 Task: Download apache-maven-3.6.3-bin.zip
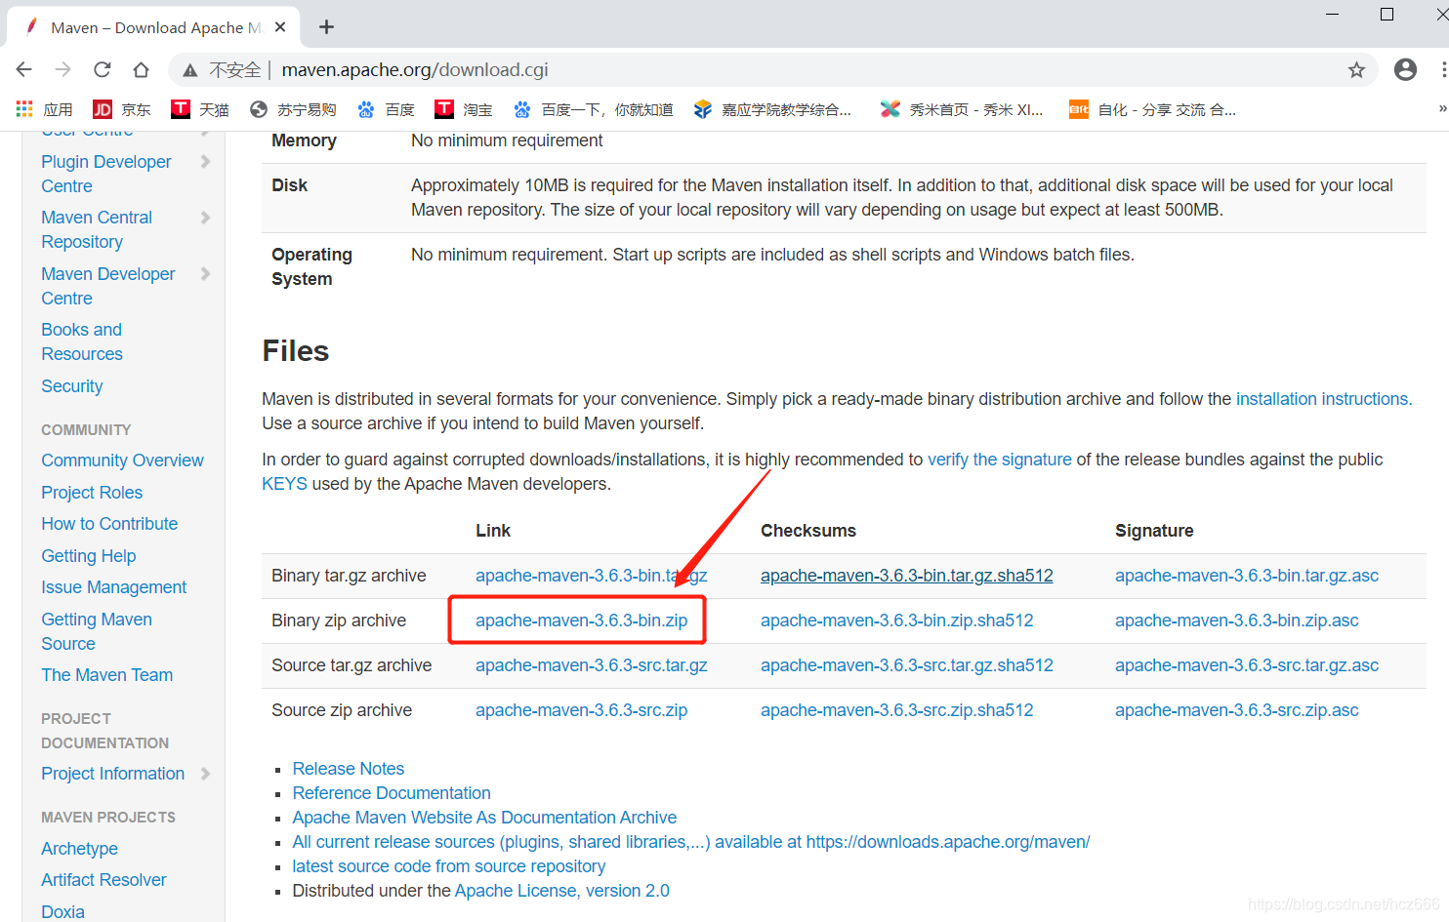coord(581,621)
